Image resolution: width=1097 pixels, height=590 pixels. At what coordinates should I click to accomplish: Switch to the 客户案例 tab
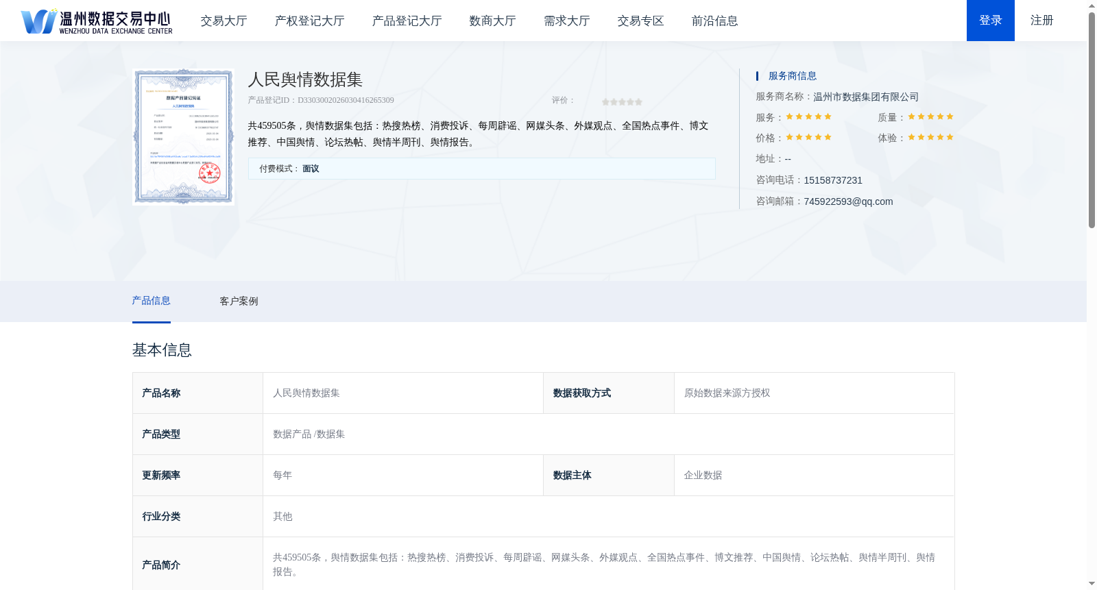(x=239, y=302)
